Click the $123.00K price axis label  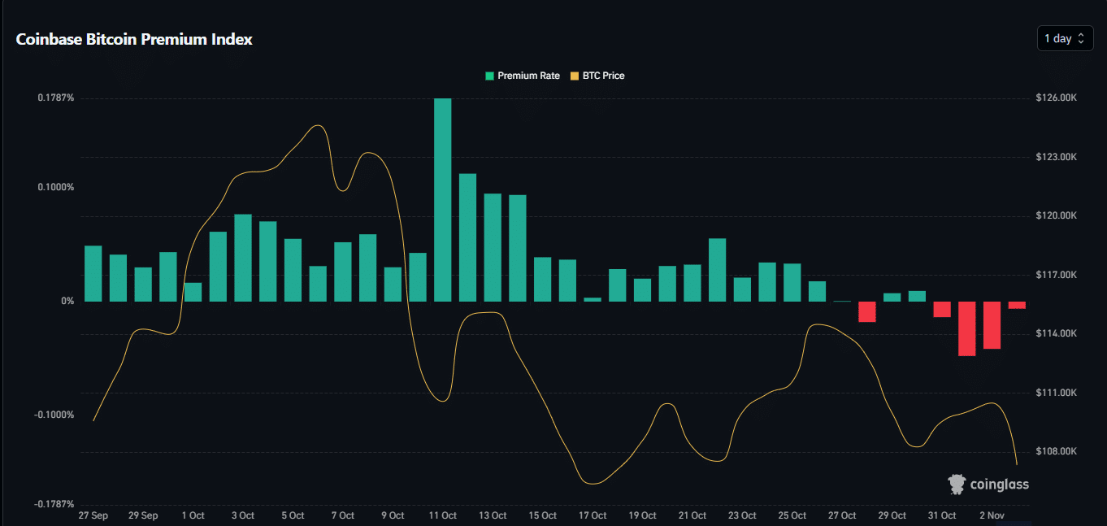[1057, 157]
